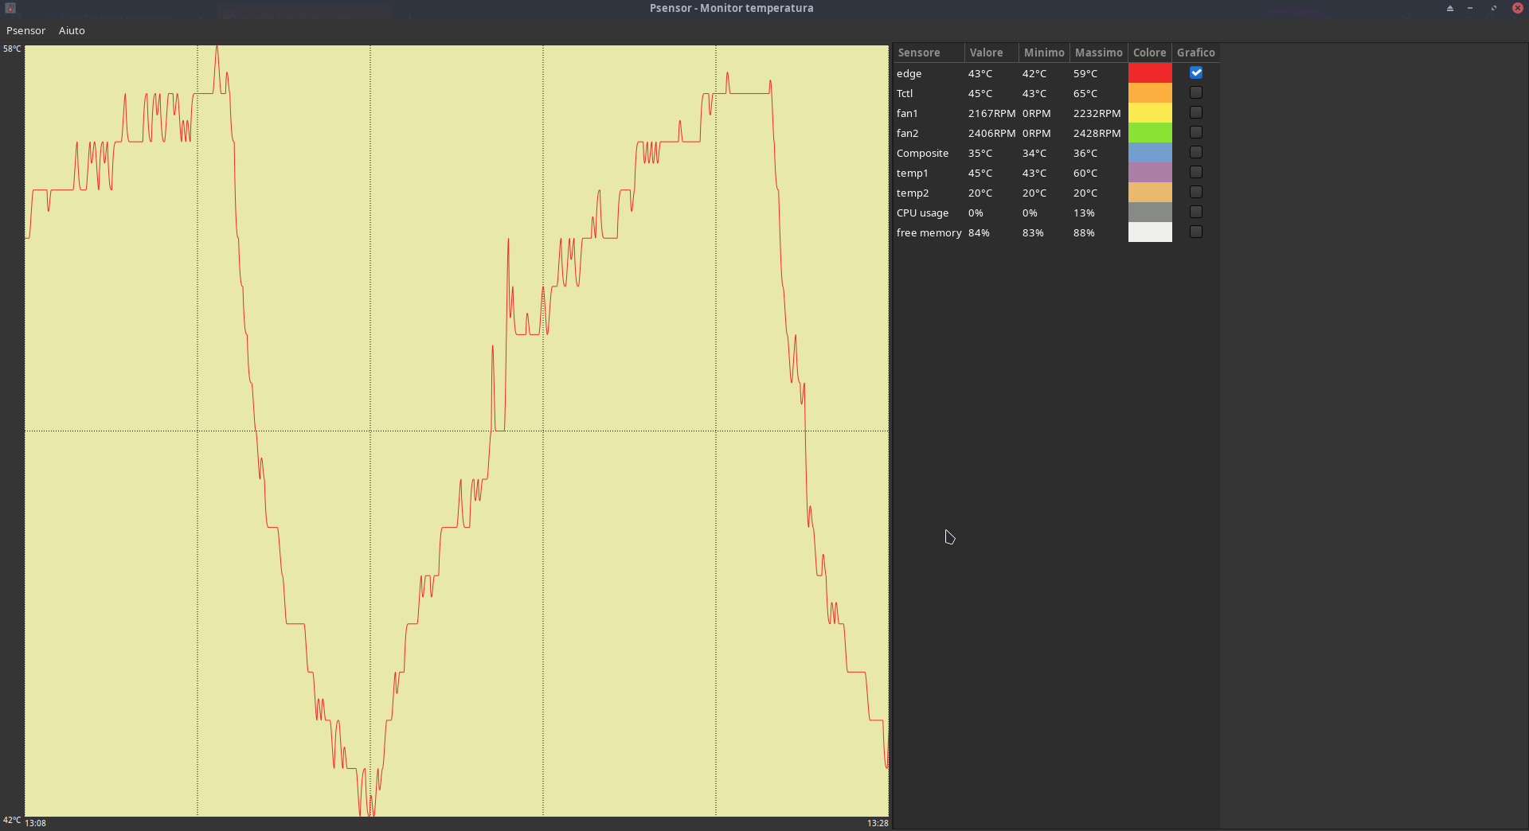Click the keep-above arrow icon in titlebar
This screenshot has height=831, width=1529.
(1449, 8)
